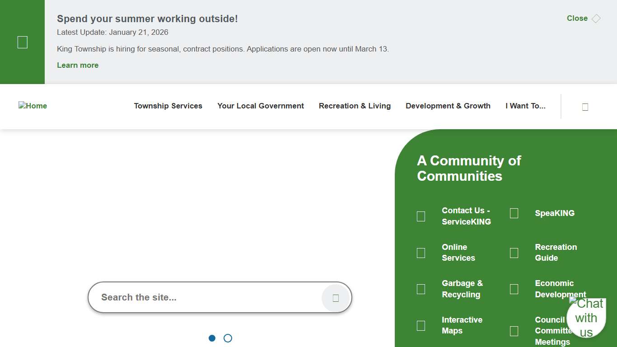
Task: Click the Chat with us bubble
Action: (586, 318)
